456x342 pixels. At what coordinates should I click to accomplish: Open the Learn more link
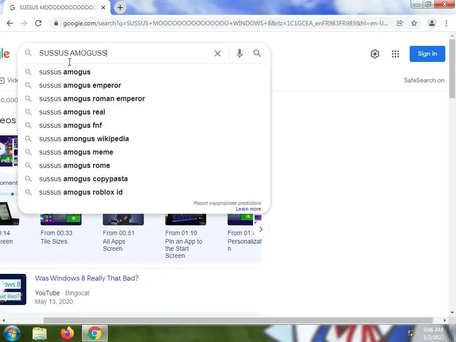(248, 209)
